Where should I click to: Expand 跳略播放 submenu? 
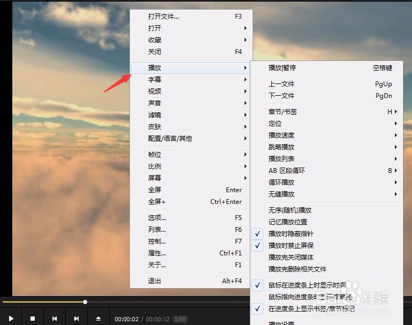[x=326, y=147]
